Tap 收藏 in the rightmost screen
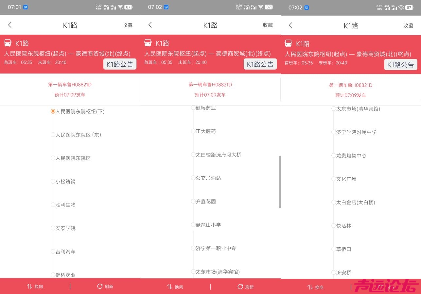This screenshot has width=421, height=294. 408,25
